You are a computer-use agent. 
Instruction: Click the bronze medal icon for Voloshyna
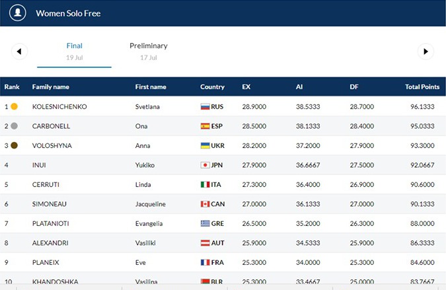click(x=14, y=145)
